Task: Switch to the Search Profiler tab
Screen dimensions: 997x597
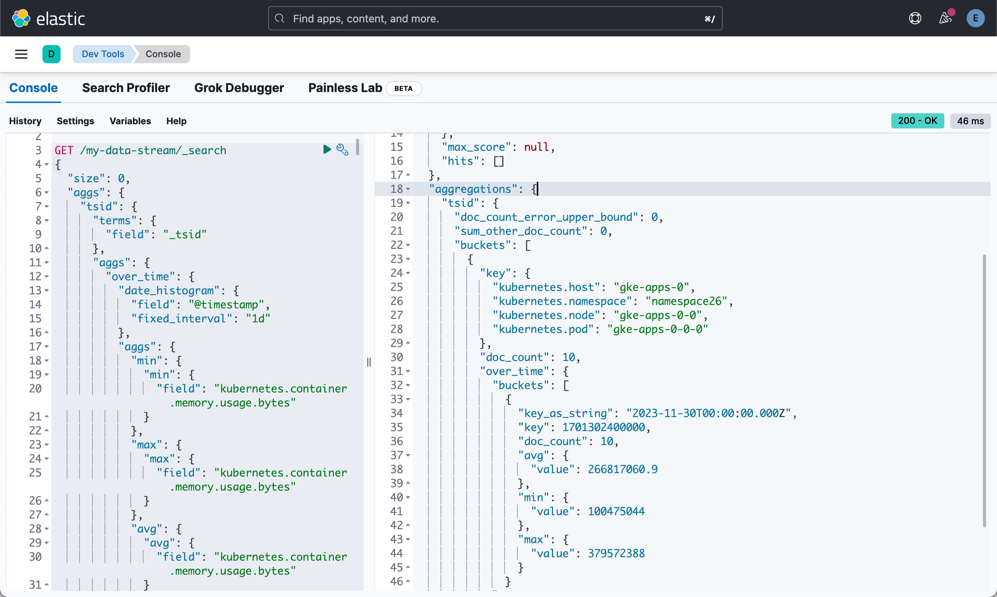Action: click(x=126, y=88)
